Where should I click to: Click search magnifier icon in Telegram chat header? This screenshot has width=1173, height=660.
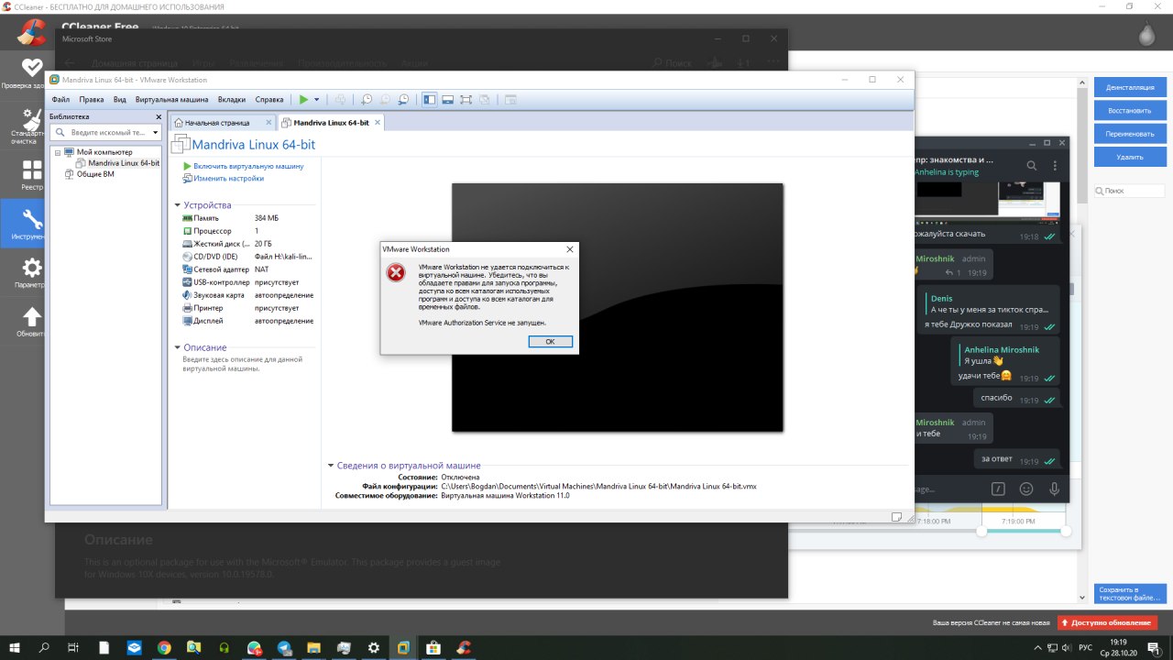1031,166
